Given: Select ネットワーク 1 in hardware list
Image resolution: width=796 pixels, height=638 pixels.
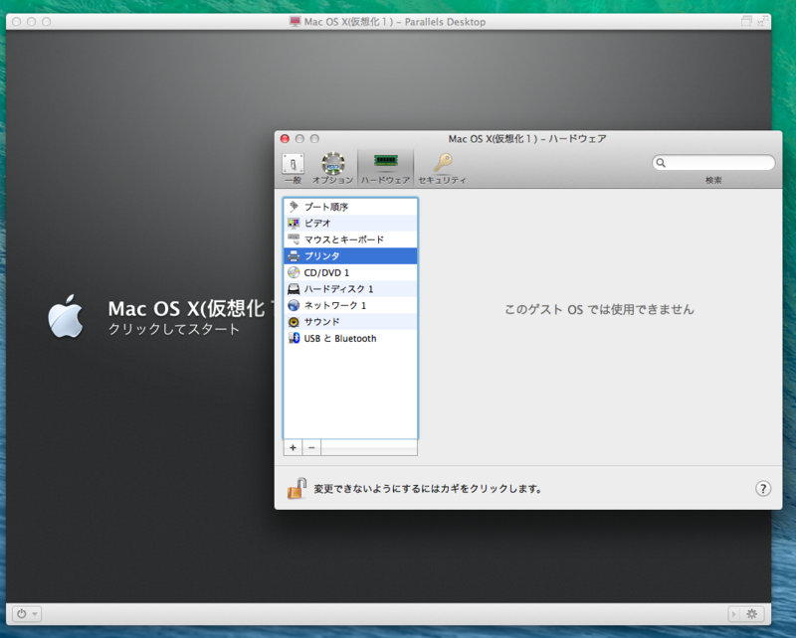Looking at the screenshot, I should click(350, 305).
